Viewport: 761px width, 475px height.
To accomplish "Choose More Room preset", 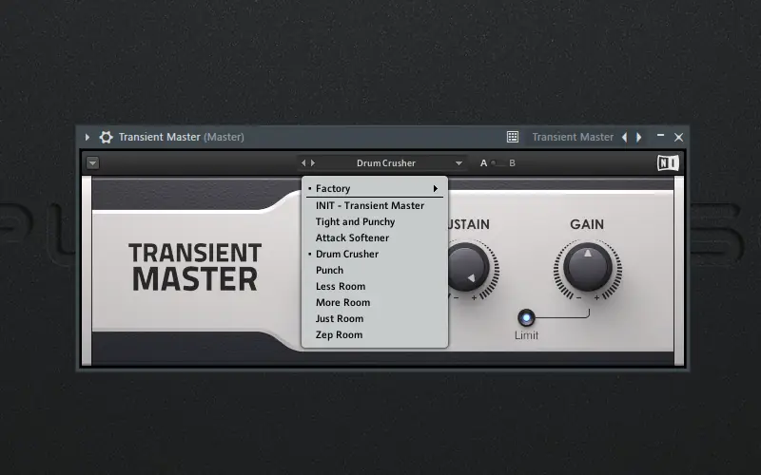I will pyautogui.click(x=375, y=302).
